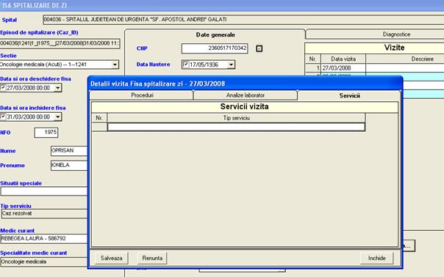Click the Episod de spitalizare field
The height and width of the screenshot is (277, 444).
click(x=60, y=43)
